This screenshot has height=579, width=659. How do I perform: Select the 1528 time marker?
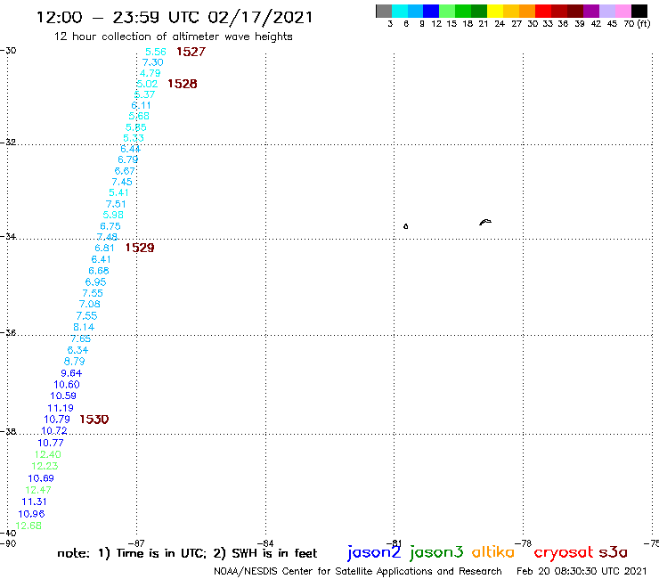click(x=182, y=84)
